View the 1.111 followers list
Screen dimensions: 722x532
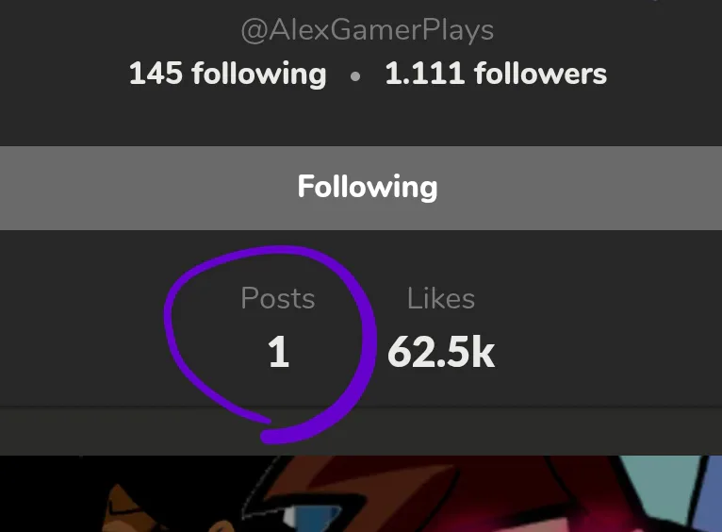click(496, 74)
